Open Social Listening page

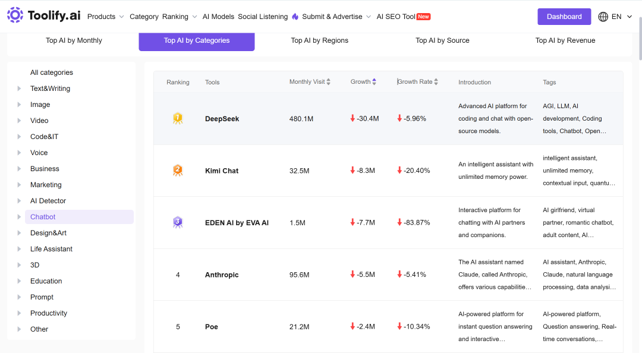pos(263,17)
